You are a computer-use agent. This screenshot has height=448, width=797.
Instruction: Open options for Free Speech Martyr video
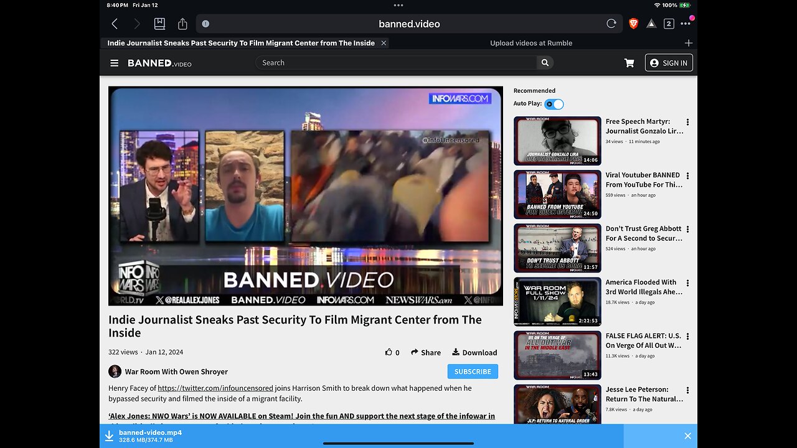click(x=687, y=123)
